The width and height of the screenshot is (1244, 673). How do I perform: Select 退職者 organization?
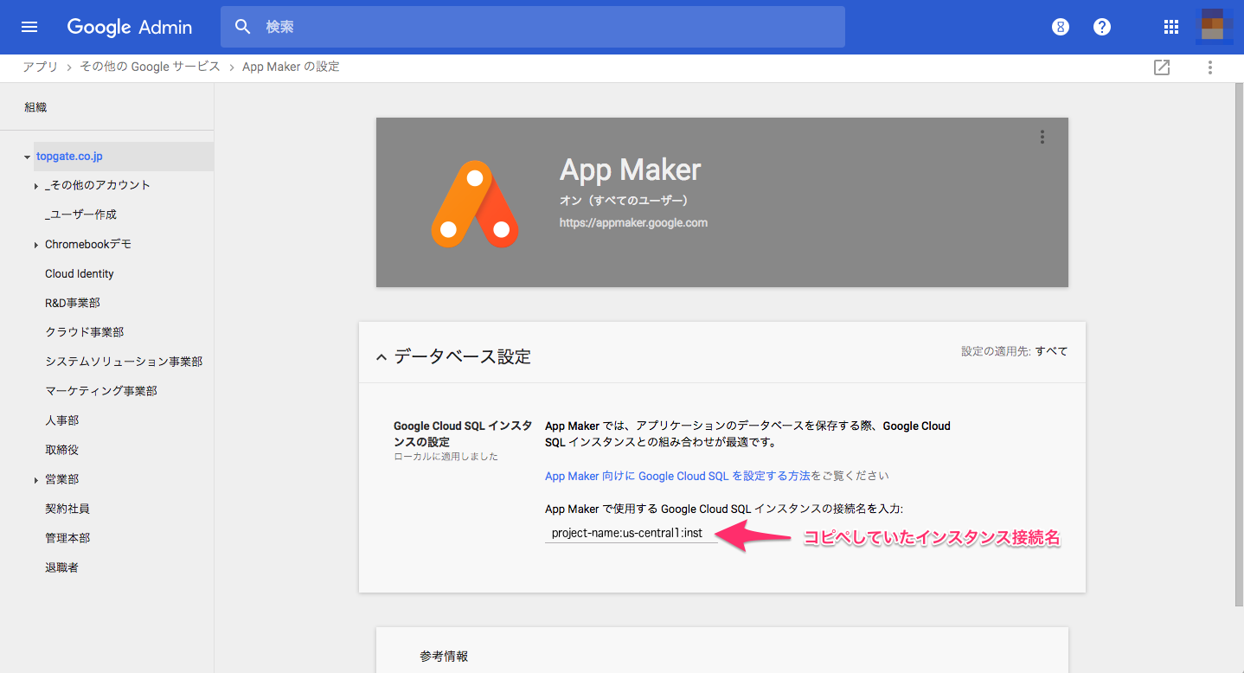62,567
